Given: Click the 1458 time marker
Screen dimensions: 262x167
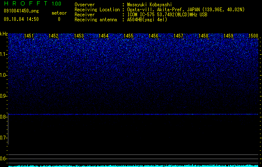Looking at the screenshot, I should coord(204,36).
